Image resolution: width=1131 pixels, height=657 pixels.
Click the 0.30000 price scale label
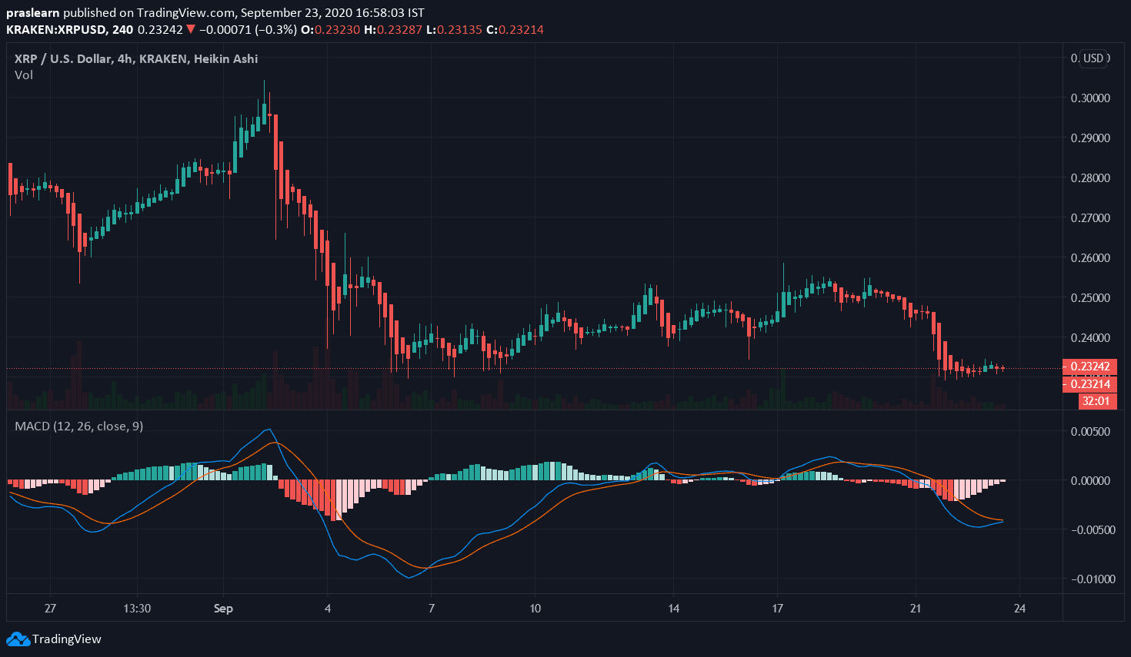[x=1090, y=98]
